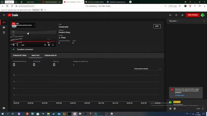Screen dimensions: 207x116
Task: Click the YouTube Studio logo
Action: click(13, 15)
